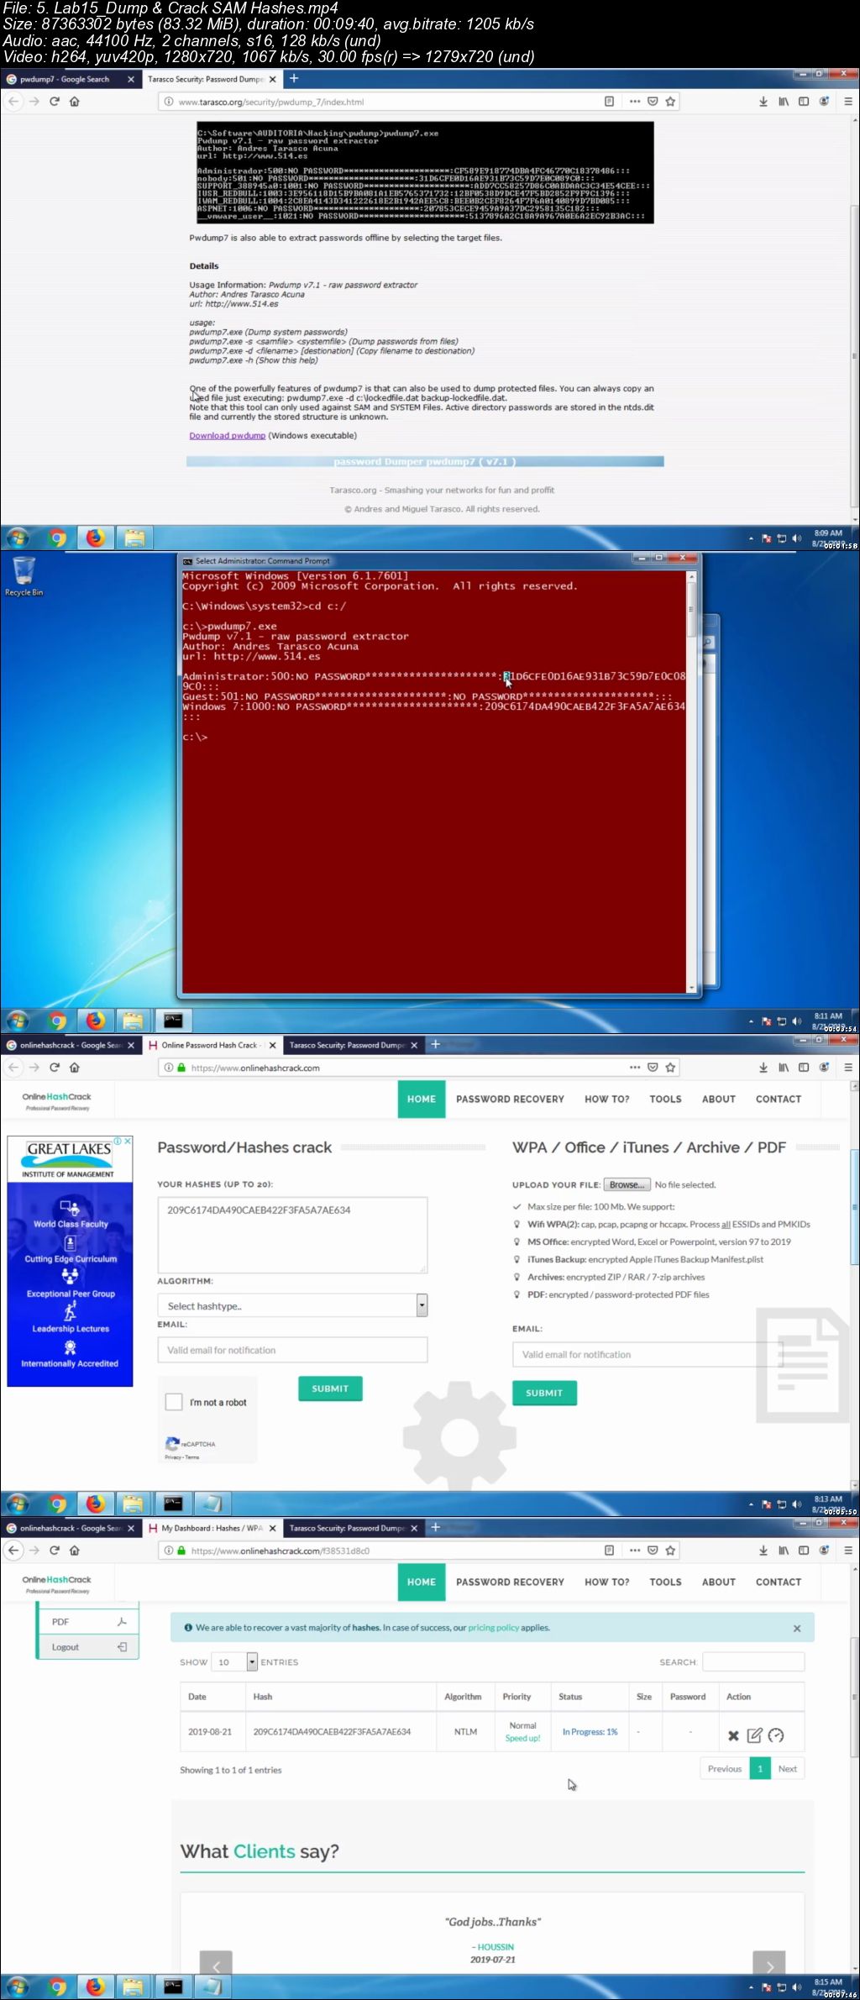
Task: Click the Firefox taskbar icon at 8:09 AM
Action: (x=96, y=538)
